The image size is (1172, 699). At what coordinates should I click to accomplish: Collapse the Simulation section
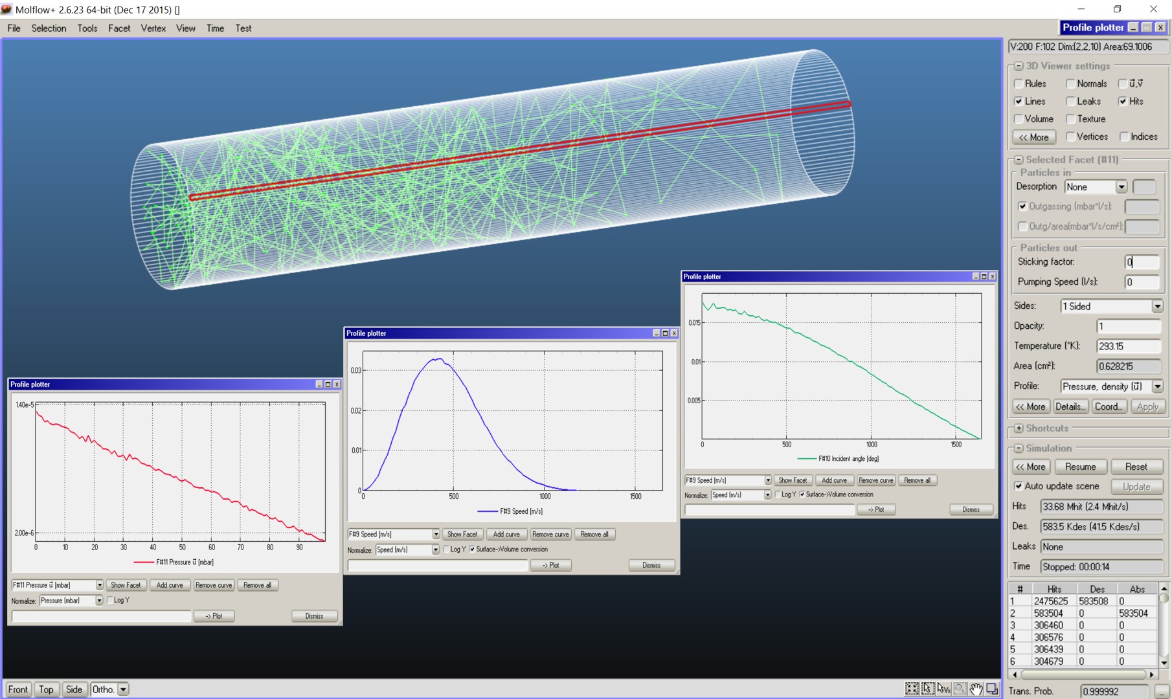(x=1019, y=448)
